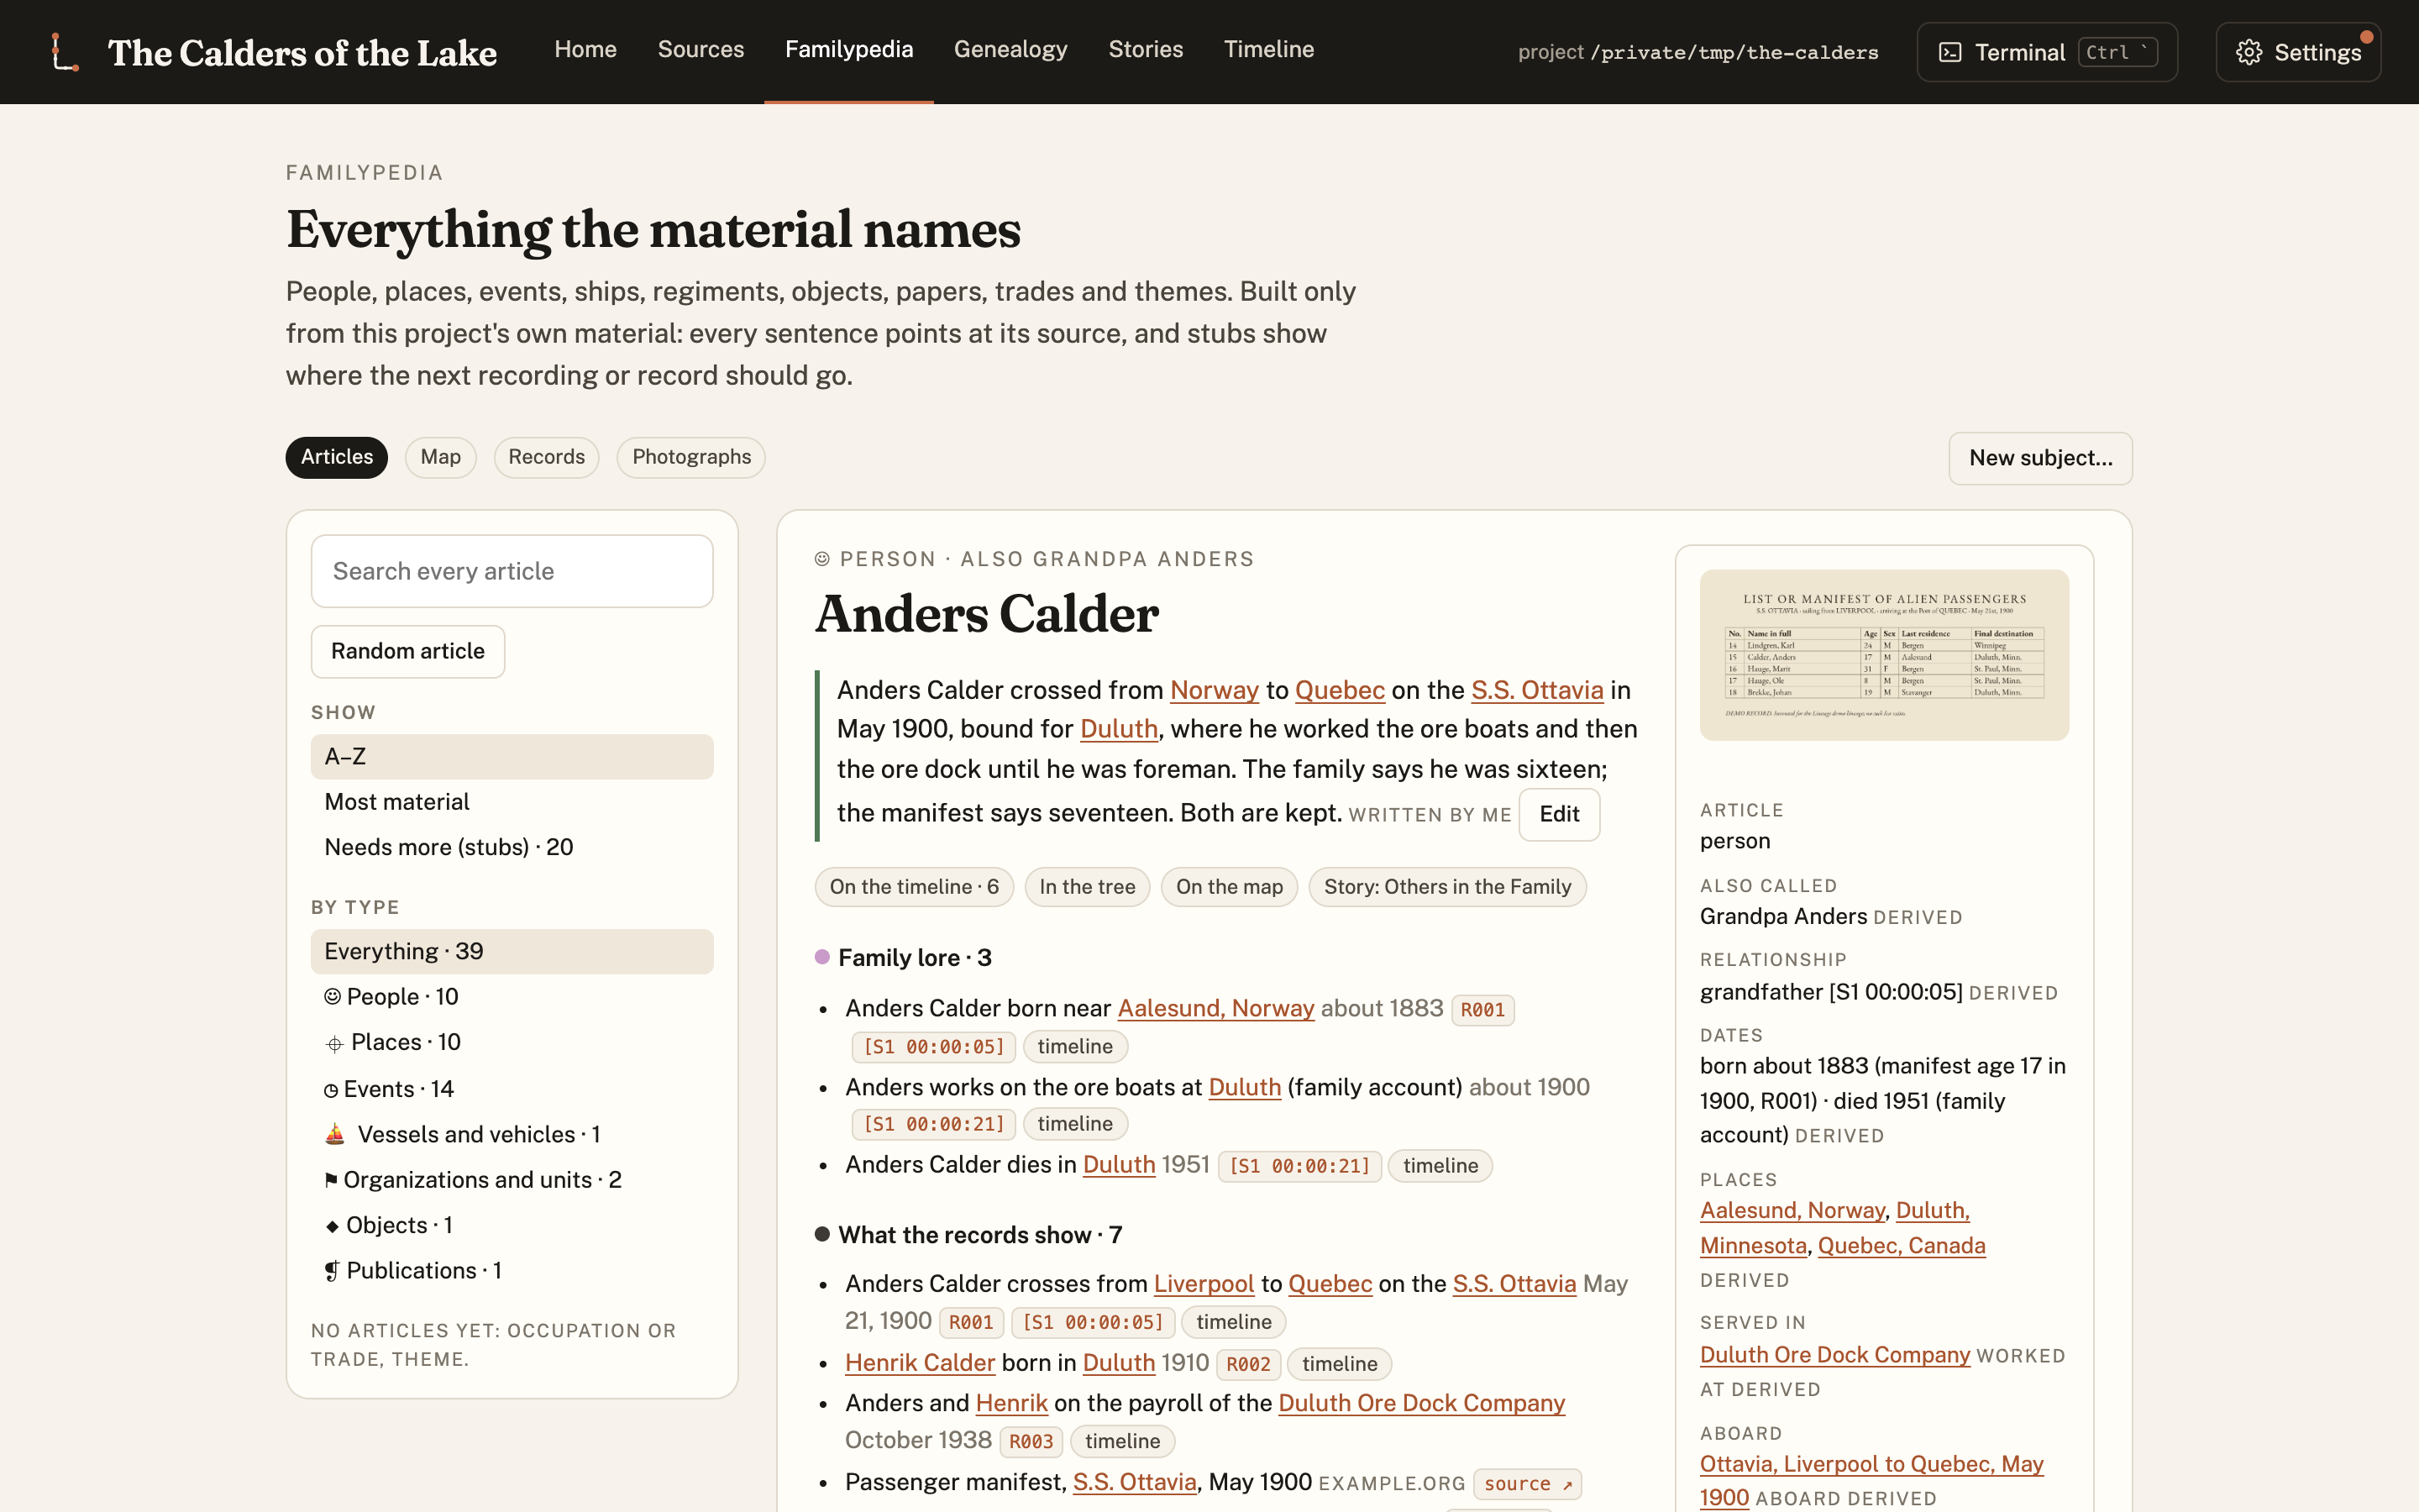Filter articles to Places · 10
Image resolution: width=2419 pixels, height=1512 pixels.
512,1042
